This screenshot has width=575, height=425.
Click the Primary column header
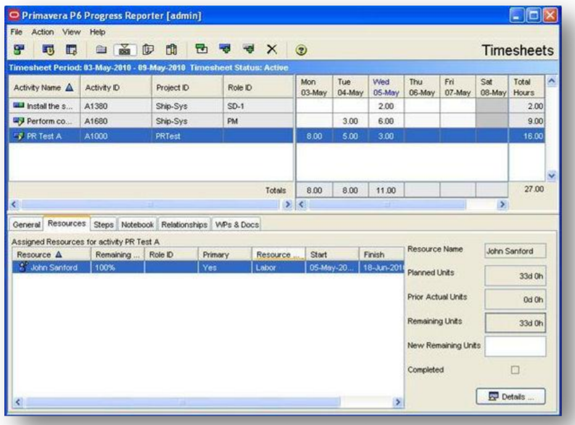pos(225,255)
